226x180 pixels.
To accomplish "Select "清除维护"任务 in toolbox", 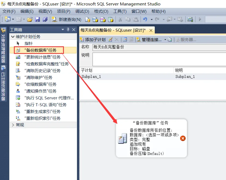I will pos(43,78).
